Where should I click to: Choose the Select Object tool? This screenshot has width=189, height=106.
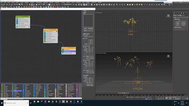point(19,5)
